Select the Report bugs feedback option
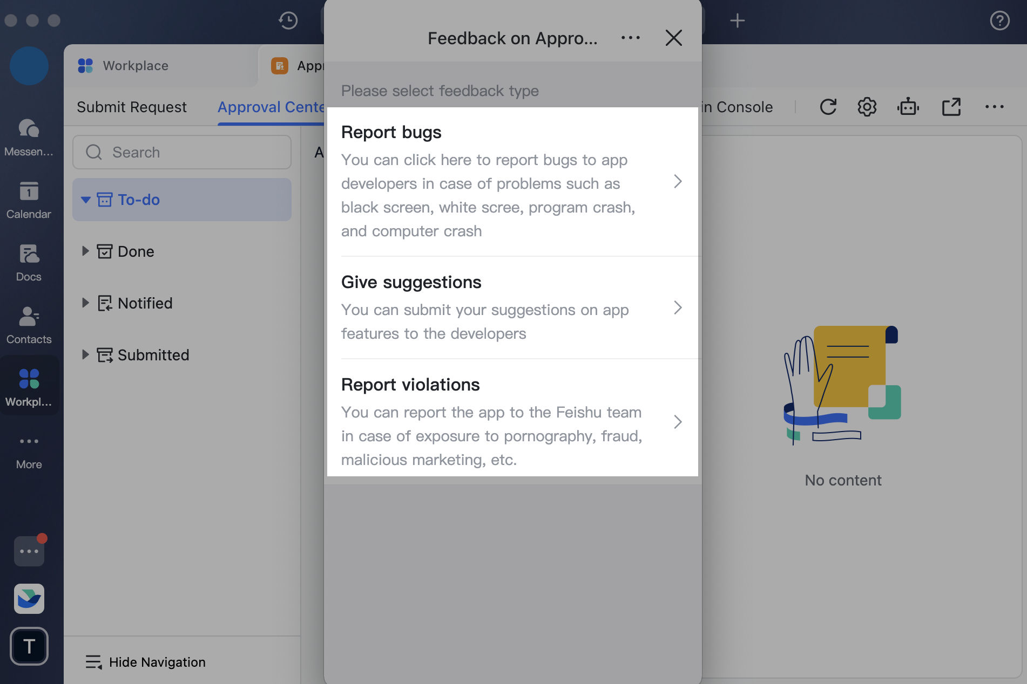This screenshot has height=684, width=1027. click(512, 181)
